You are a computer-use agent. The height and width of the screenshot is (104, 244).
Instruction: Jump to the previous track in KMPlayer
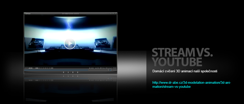click(x=64, y=72)
